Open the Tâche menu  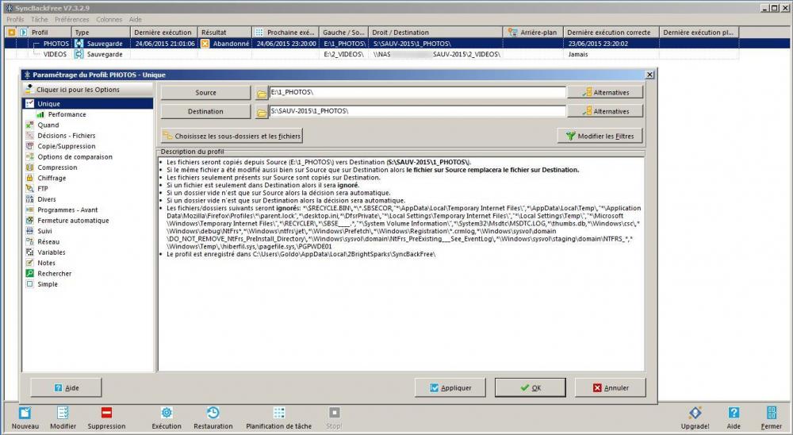coord(40,19)
